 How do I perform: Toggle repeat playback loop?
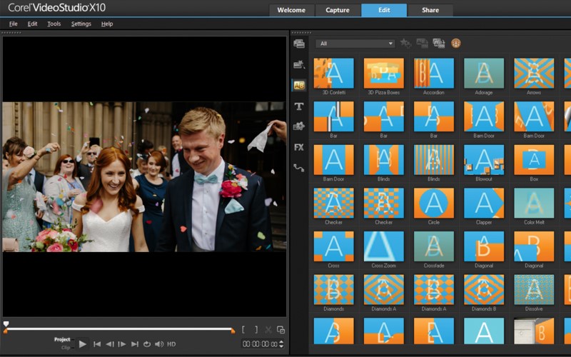tap(147, 344)
